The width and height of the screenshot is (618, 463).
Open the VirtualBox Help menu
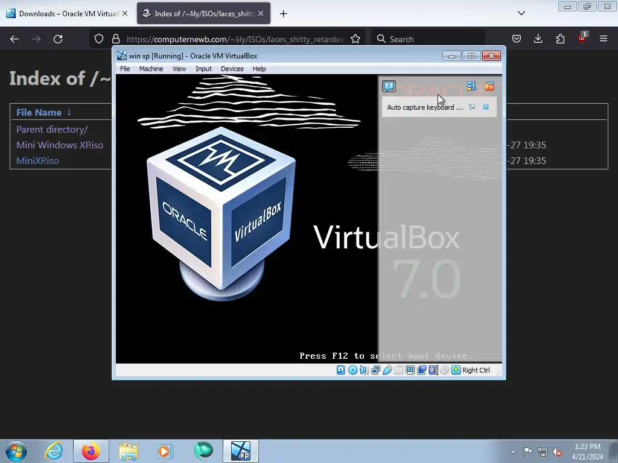point(259,69)
